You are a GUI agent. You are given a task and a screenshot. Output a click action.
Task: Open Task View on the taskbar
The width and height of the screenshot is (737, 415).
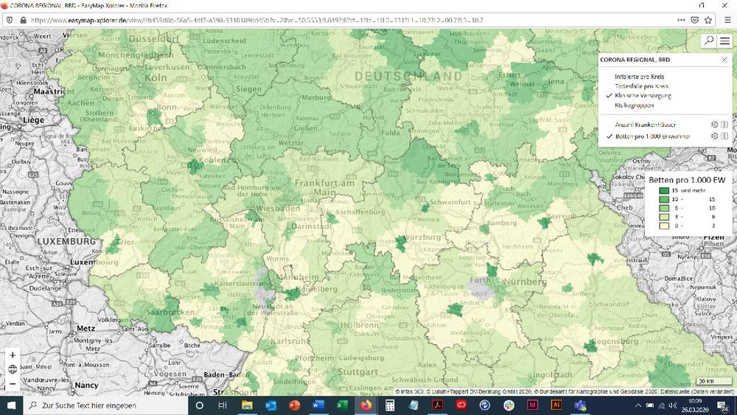(x=223, y=405)
